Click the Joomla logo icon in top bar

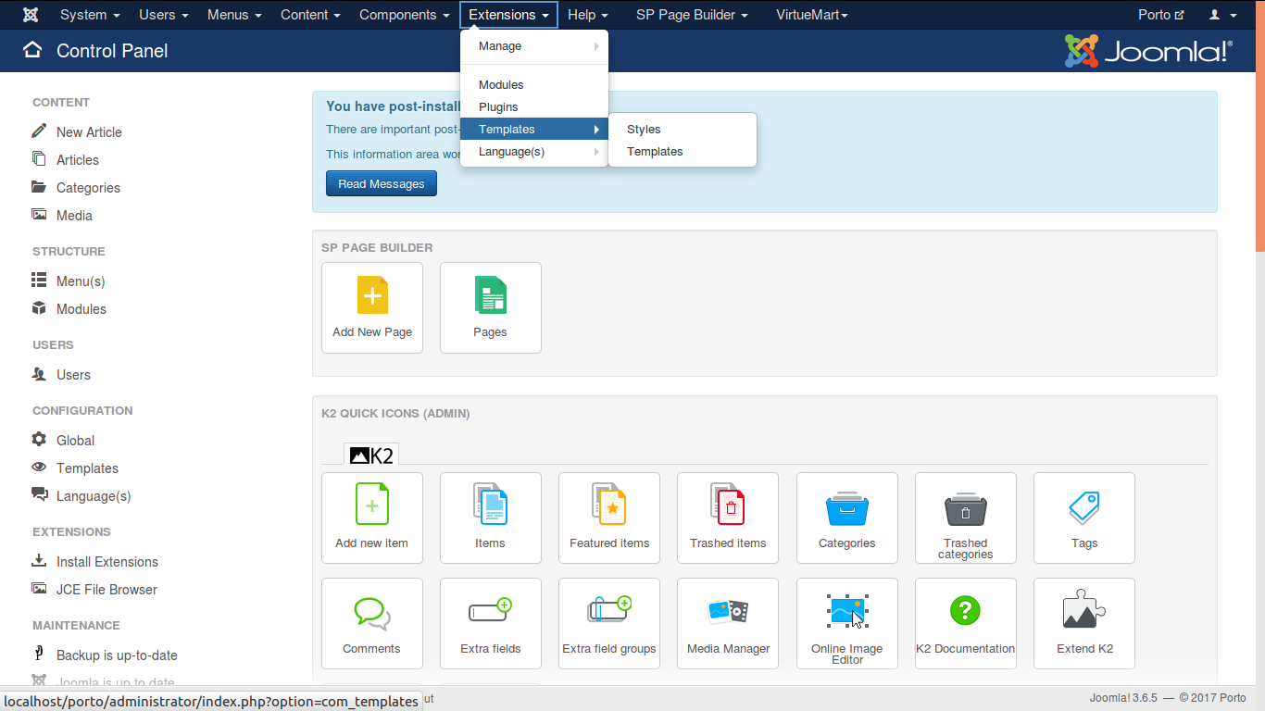(x=31, y=15)
